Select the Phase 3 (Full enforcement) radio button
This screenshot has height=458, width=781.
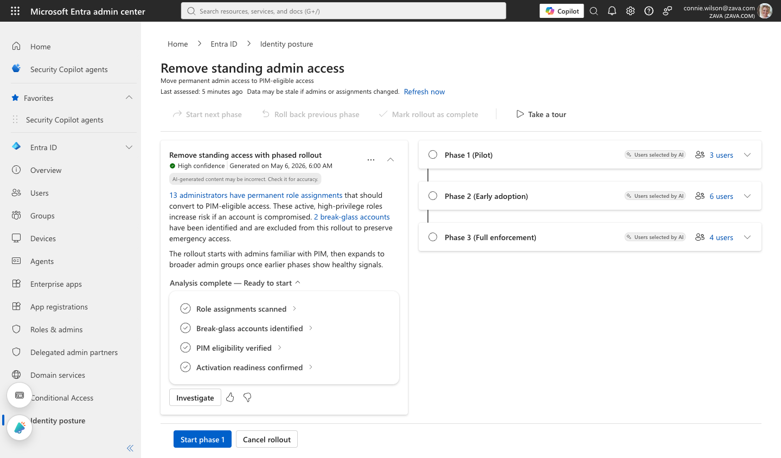click(x=433, y=237)
